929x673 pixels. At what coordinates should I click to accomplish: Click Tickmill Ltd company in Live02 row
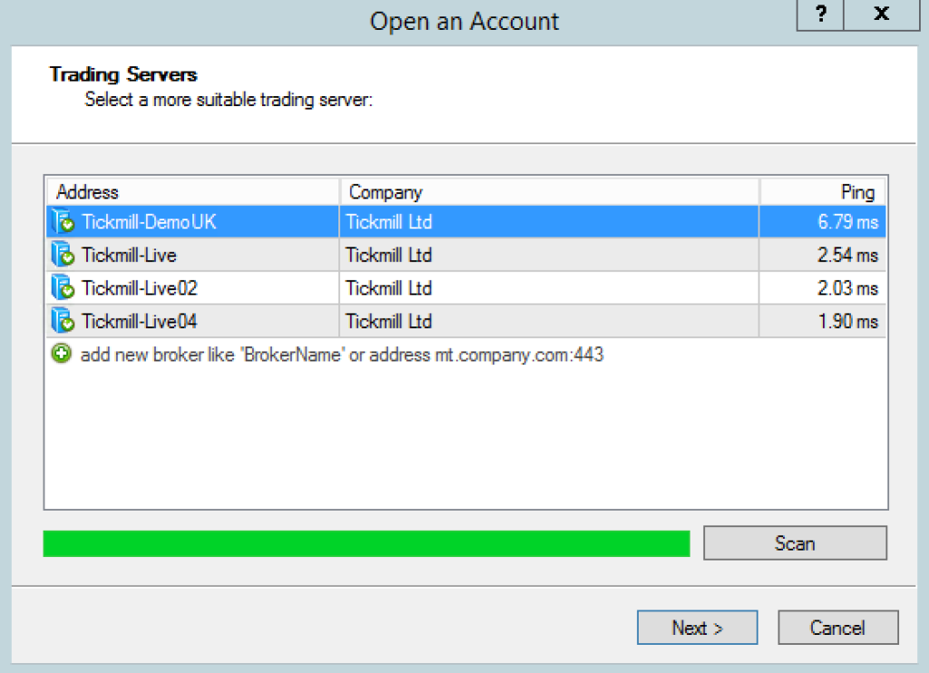click(388, 288)
